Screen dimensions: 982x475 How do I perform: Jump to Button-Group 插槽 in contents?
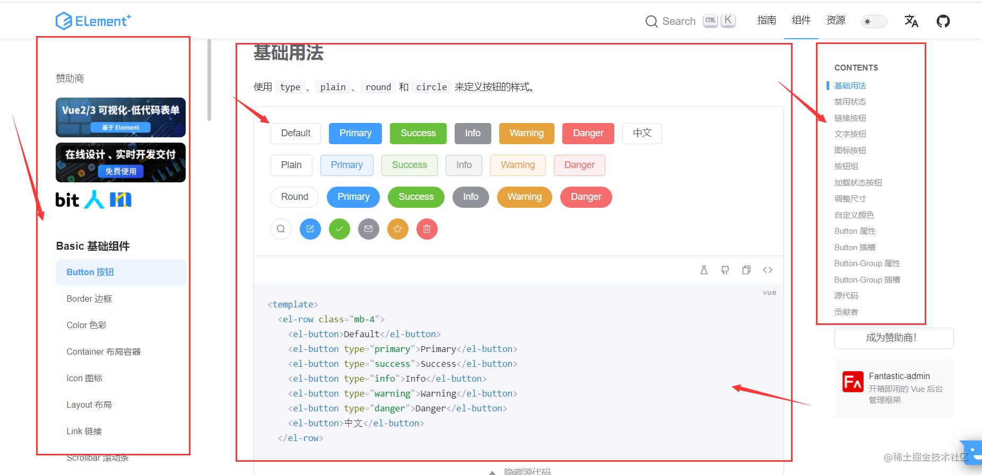point(867,279)
